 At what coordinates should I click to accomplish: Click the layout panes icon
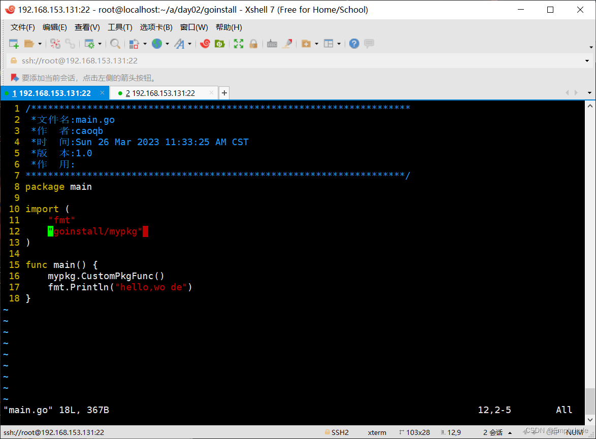(328, 44)
